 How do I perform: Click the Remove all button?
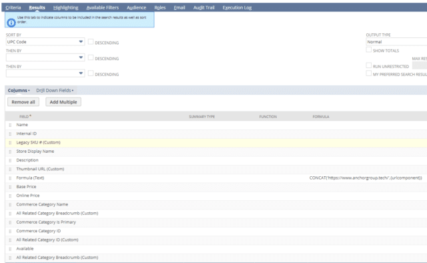23,102
